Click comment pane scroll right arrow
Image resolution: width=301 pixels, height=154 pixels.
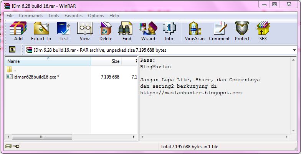(x=286, y=137)
